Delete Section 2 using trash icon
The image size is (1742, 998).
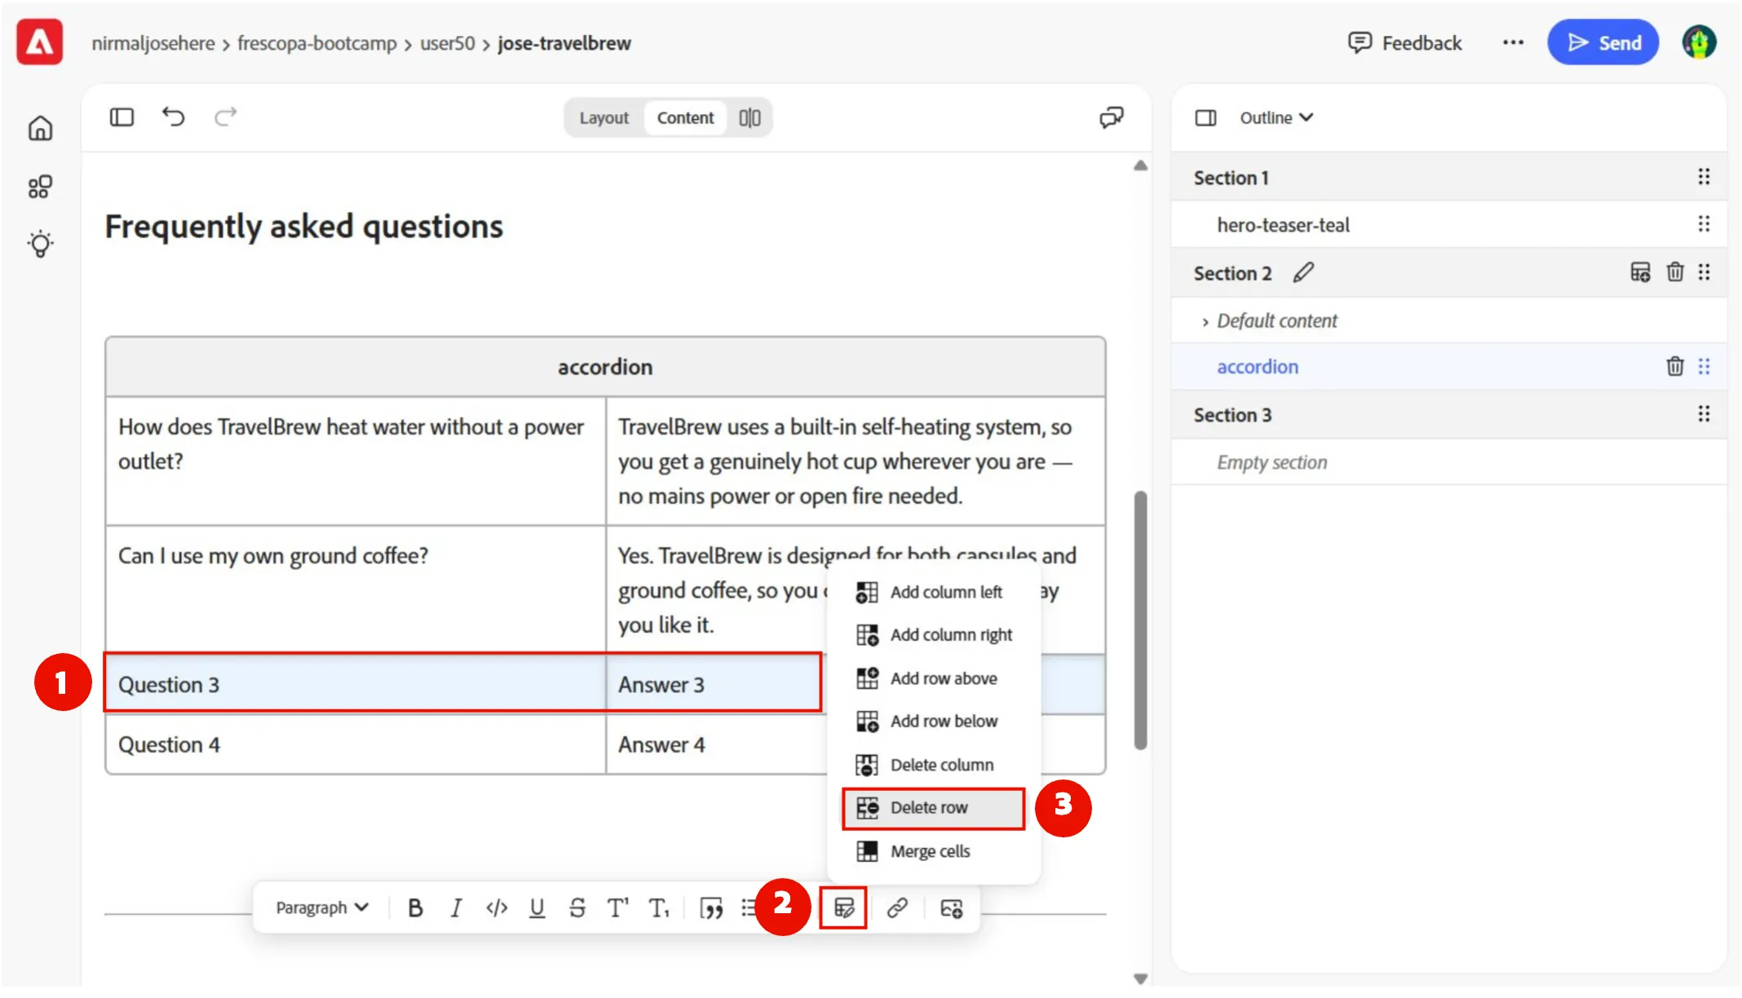tap(1675, 272)
